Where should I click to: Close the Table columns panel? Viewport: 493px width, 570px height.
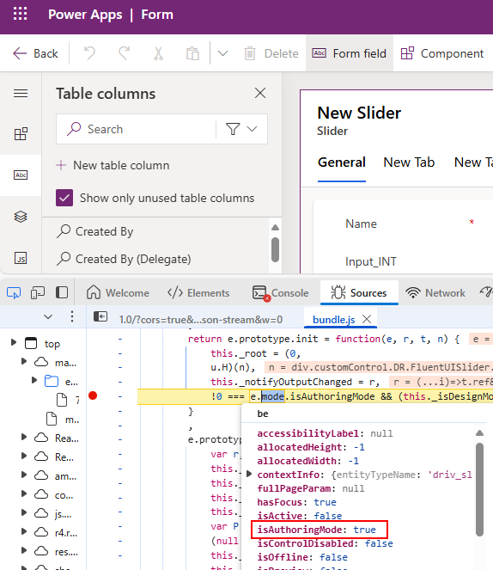click(x=260, y=93)
